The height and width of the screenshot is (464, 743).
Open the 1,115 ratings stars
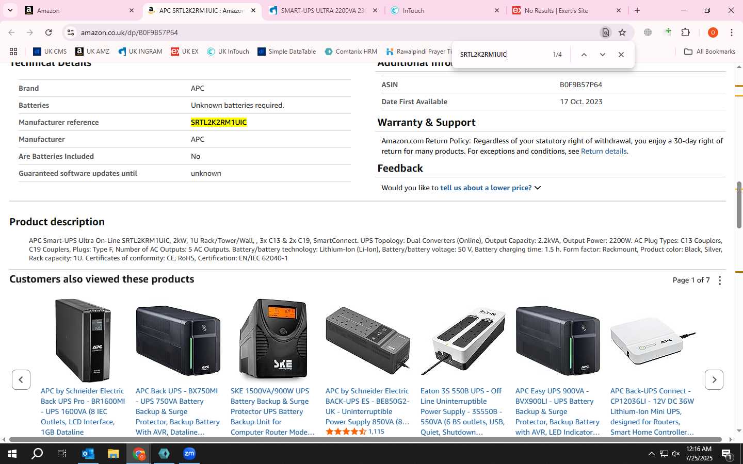coord(346,432)
